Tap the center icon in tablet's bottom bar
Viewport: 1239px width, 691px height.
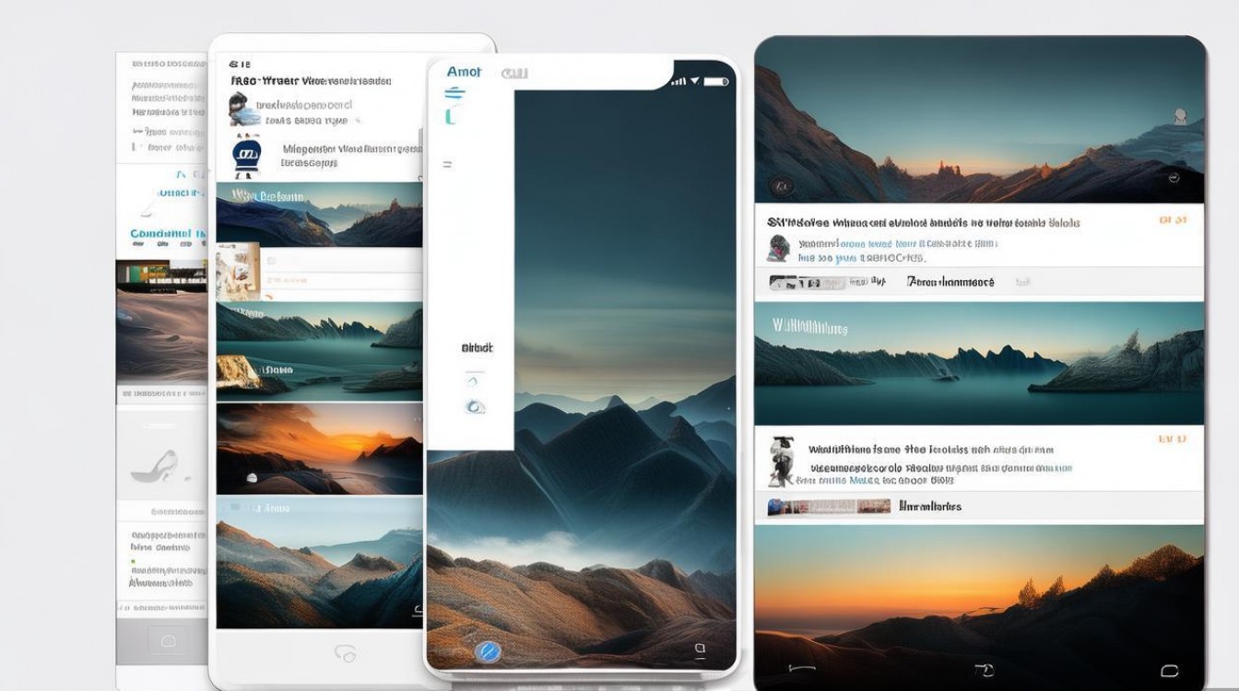click(984, 669)
